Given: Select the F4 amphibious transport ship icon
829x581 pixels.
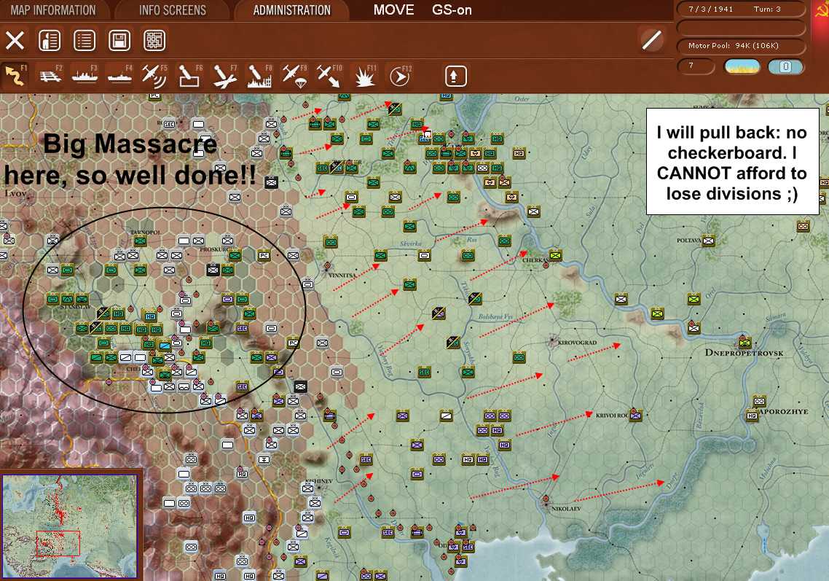Looking at the screenshot, I should coord(119,76).
